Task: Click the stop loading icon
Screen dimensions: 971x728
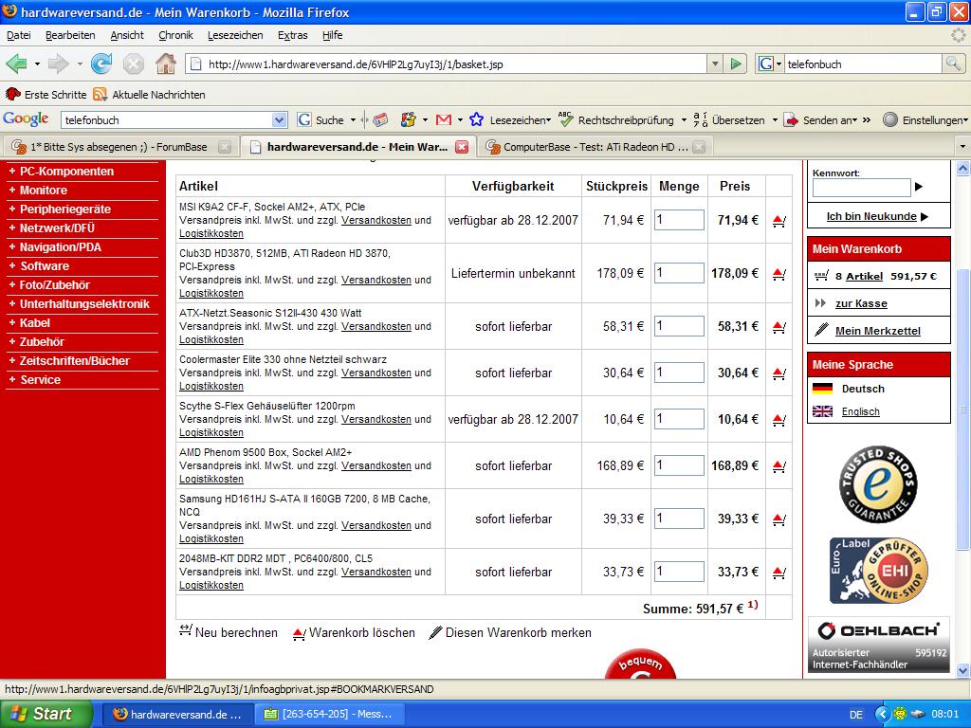Action: click(133, 64)
